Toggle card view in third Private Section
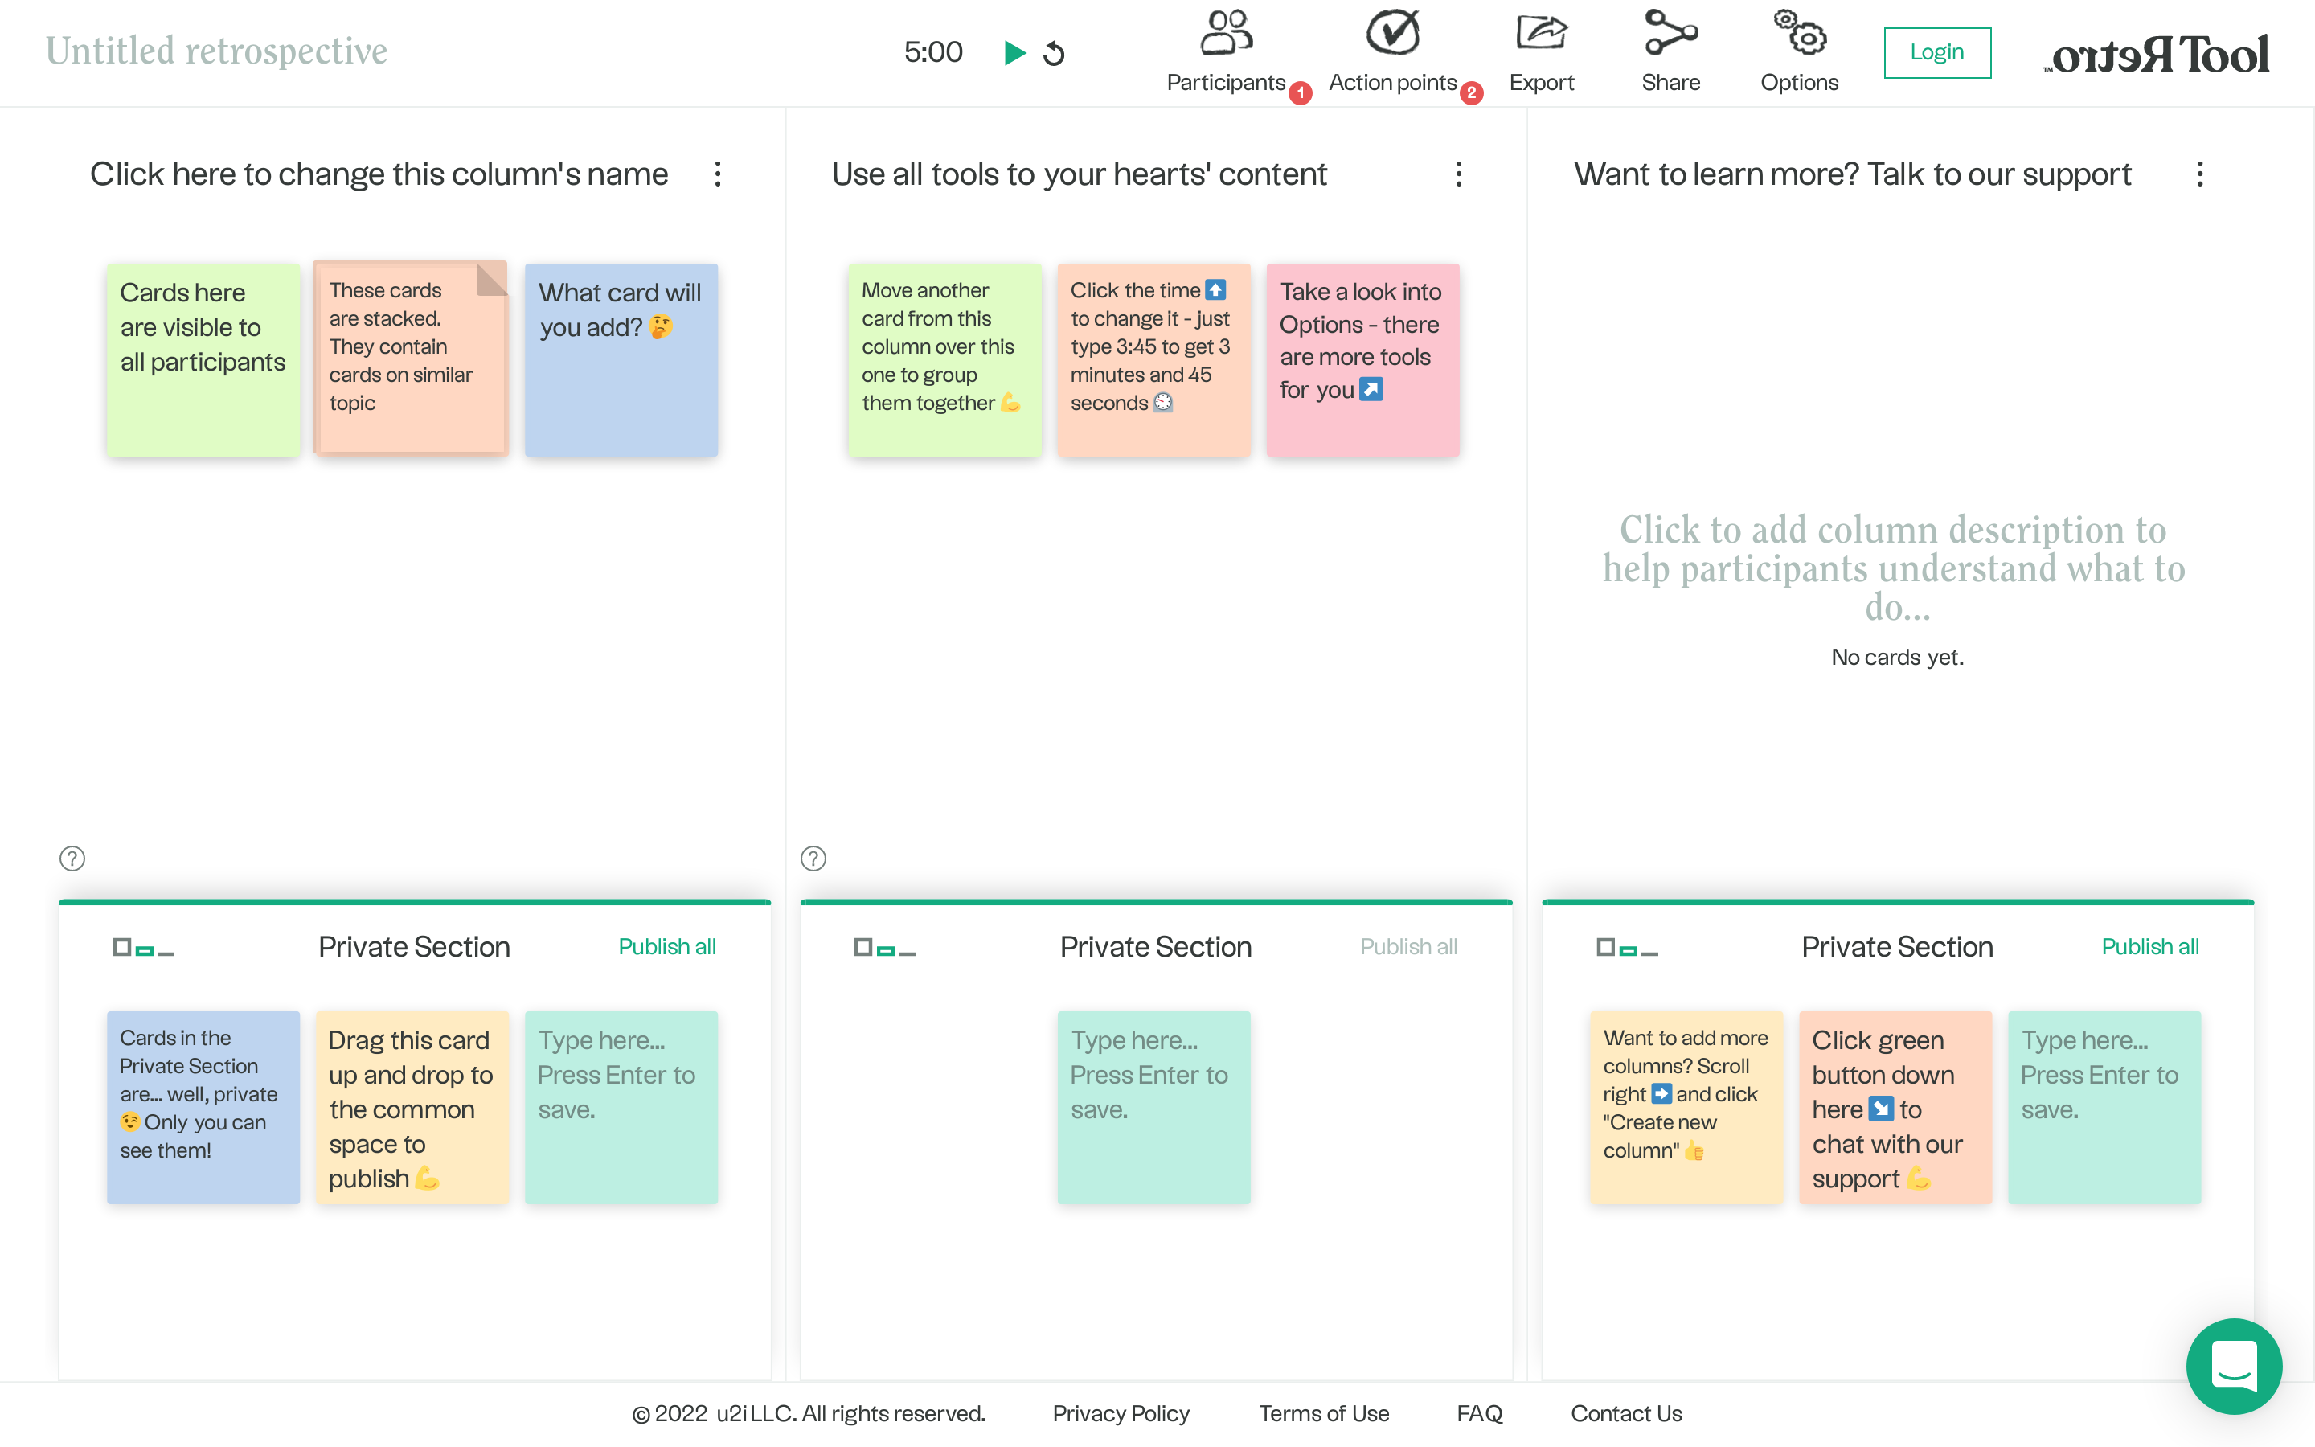Screen dimensions: 2315x1447 (1626, 949)
